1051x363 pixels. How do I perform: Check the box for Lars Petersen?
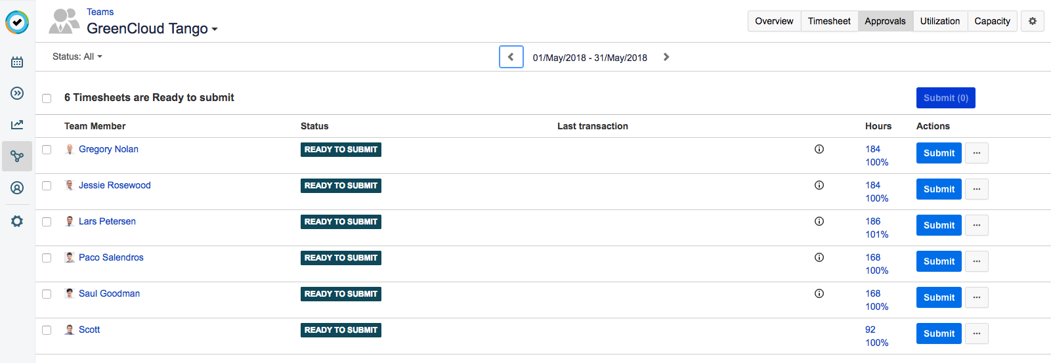[47, 222]
